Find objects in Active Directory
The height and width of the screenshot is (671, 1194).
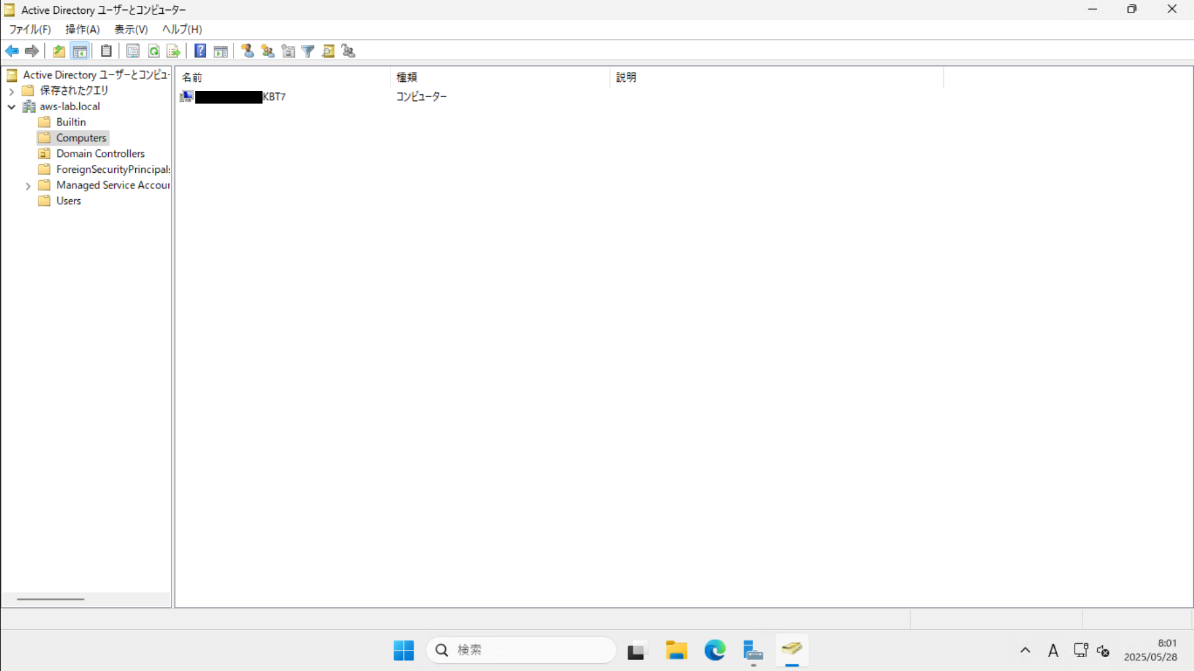328,51
